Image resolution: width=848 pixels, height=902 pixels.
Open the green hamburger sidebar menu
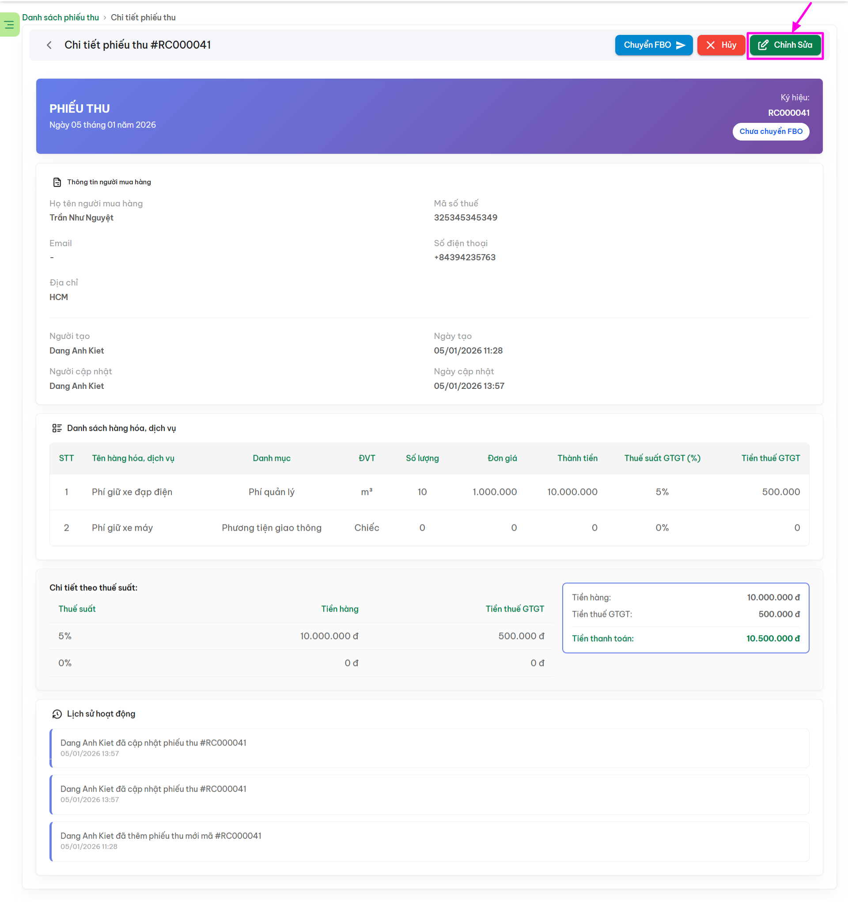pyautogui.click(x=9, y=25)
